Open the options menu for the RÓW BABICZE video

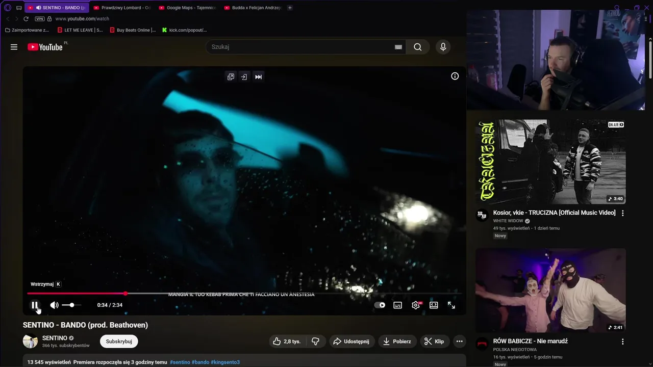622,342
